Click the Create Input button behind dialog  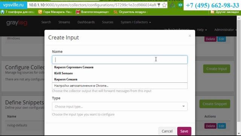[217, 69]
